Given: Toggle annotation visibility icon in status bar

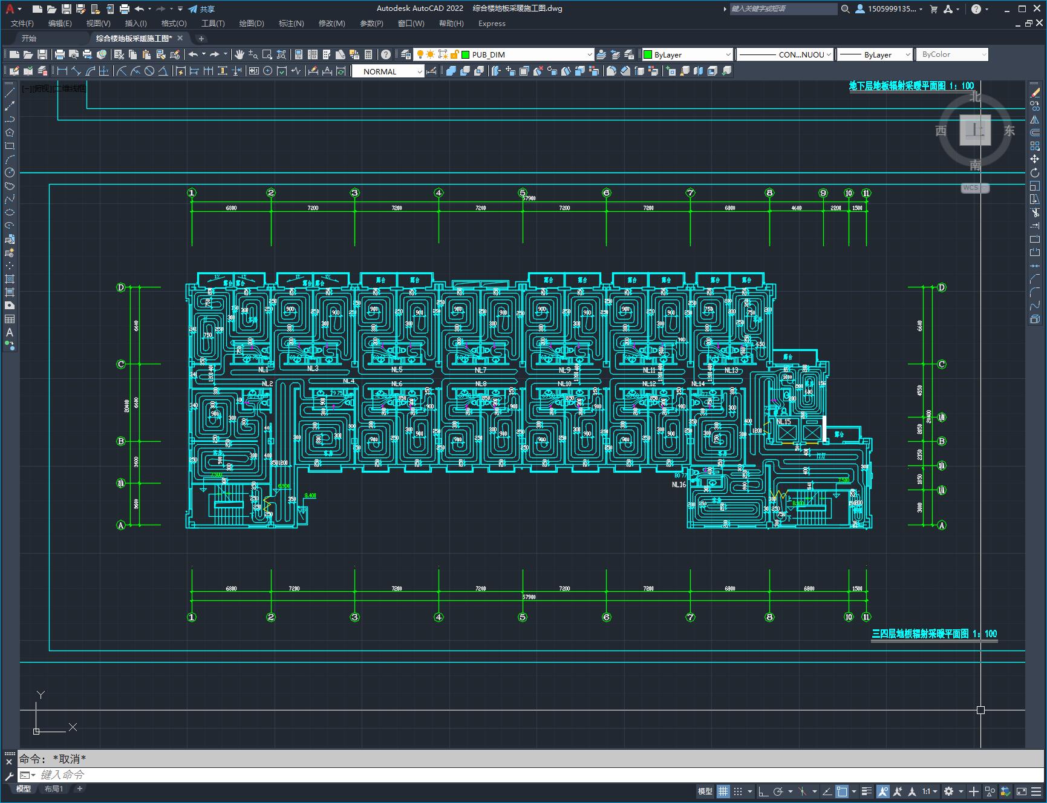Looking at the screenshot, I should pyautogui.click(x=882, y=791).
